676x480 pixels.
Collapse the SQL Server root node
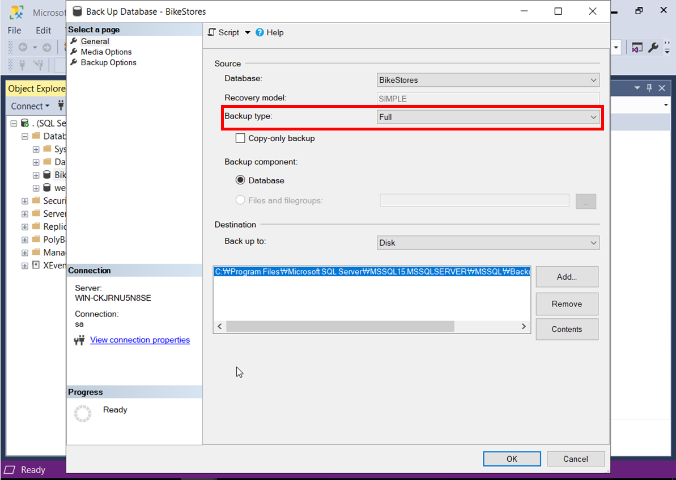pyautogui.click(x=14, y=124)
